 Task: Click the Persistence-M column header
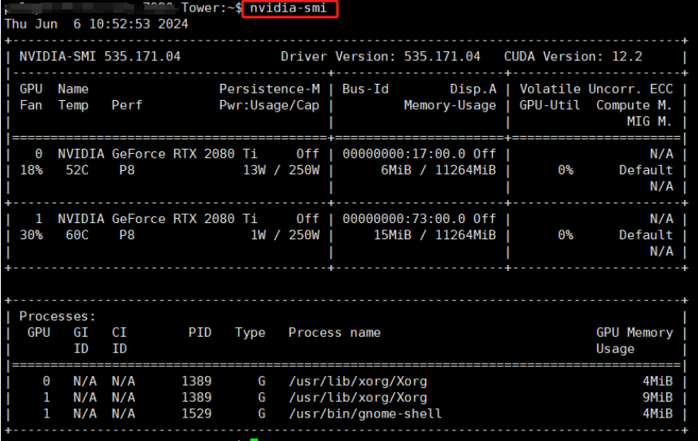(x=269, y=89)
